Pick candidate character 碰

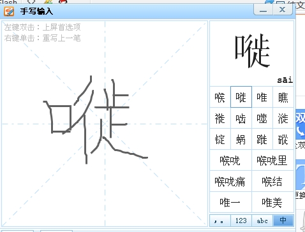tap(283, 139)
